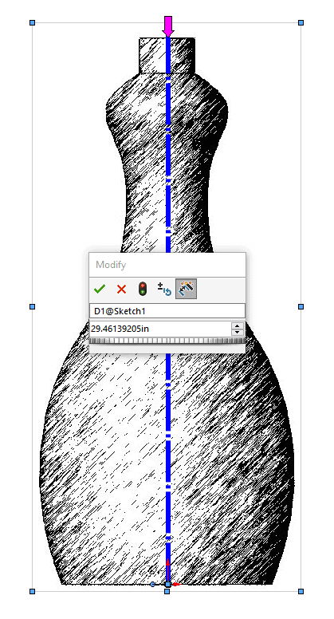Select the top-left image resize handle
Viewport: 334px width, 619px height.
point(33,23)
